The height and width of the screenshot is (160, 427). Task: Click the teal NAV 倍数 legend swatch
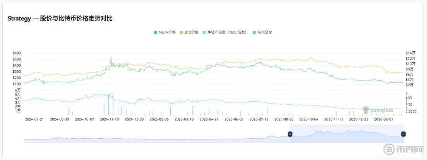[204, 32]
